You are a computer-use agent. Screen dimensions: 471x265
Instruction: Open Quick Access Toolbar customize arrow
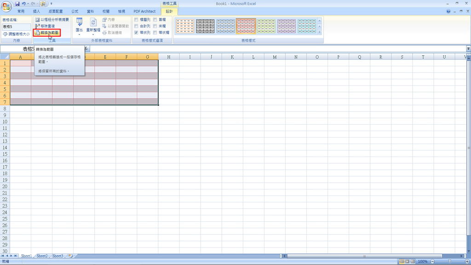tap(52, 4)
